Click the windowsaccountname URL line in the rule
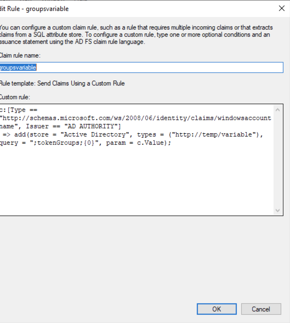 pyautogui.click(x=135, y=118)
